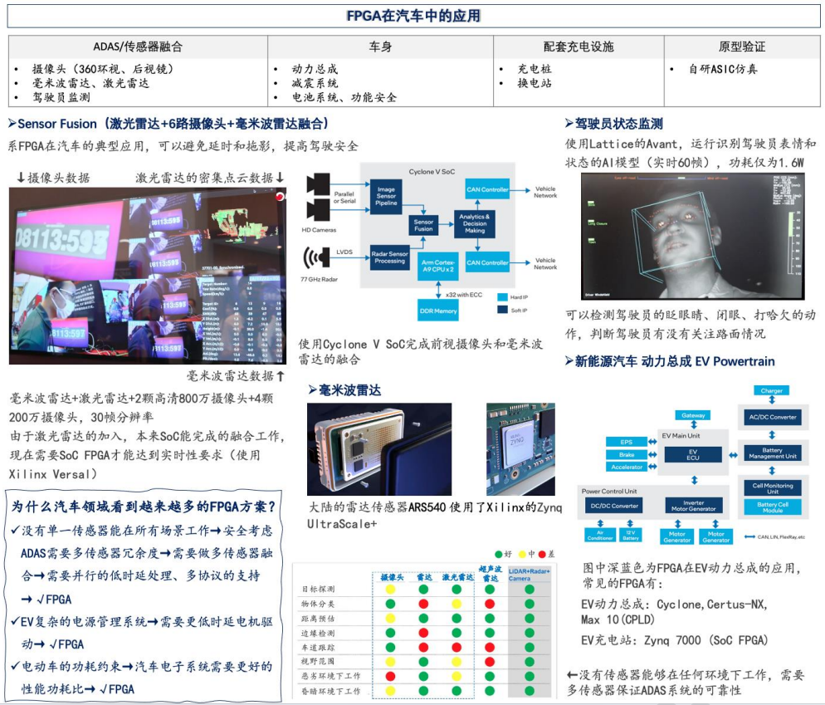Click the Sensor Fusion diagram block
Viewport: 825px width, 705px height.
(423, 225)
